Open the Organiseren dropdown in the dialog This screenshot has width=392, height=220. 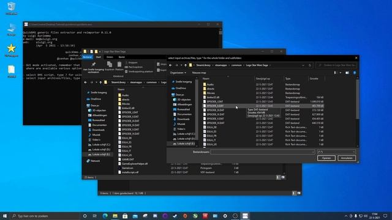(x=178, y=73)
